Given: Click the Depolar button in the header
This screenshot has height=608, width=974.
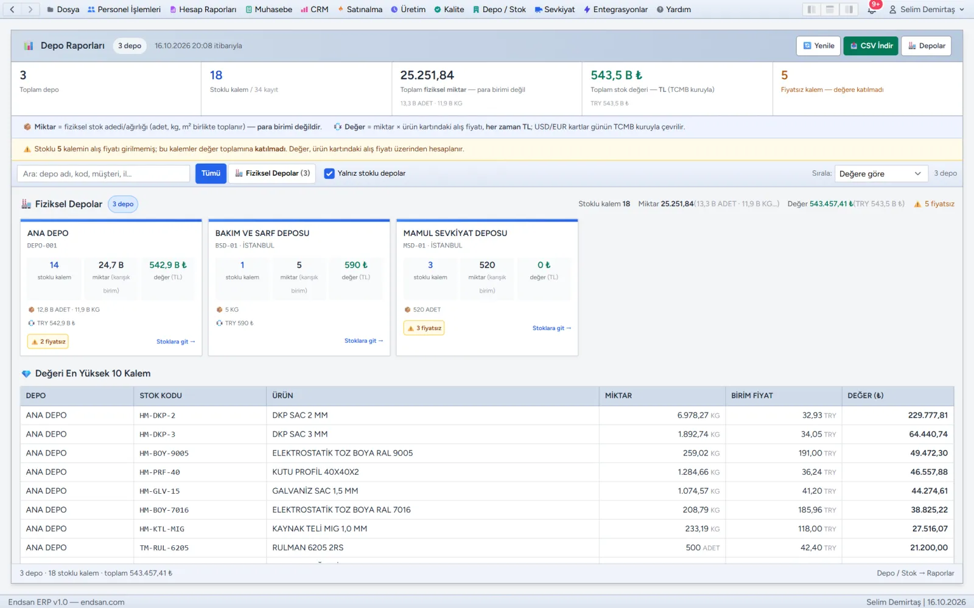Looking at the screenshot, I should pos(927,46).
